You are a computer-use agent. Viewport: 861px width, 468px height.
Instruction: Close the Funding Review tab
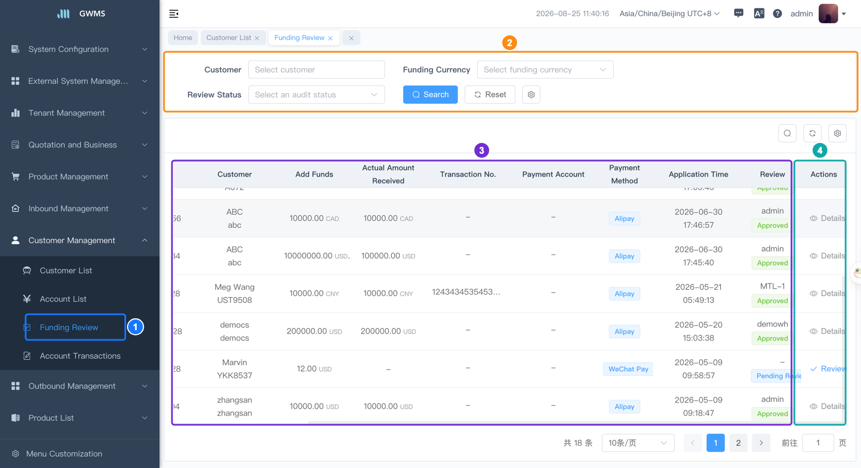click(330, 38)
